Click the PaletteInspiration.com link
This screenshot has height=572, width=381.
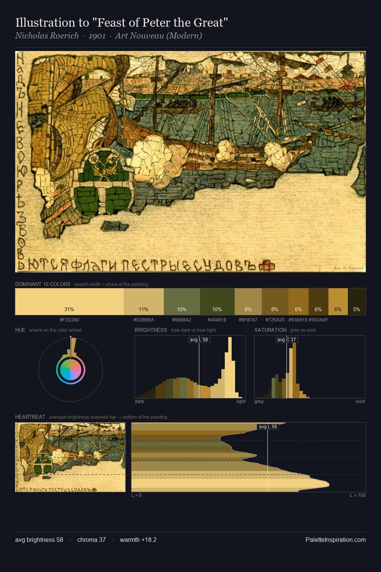click(336, 540)
